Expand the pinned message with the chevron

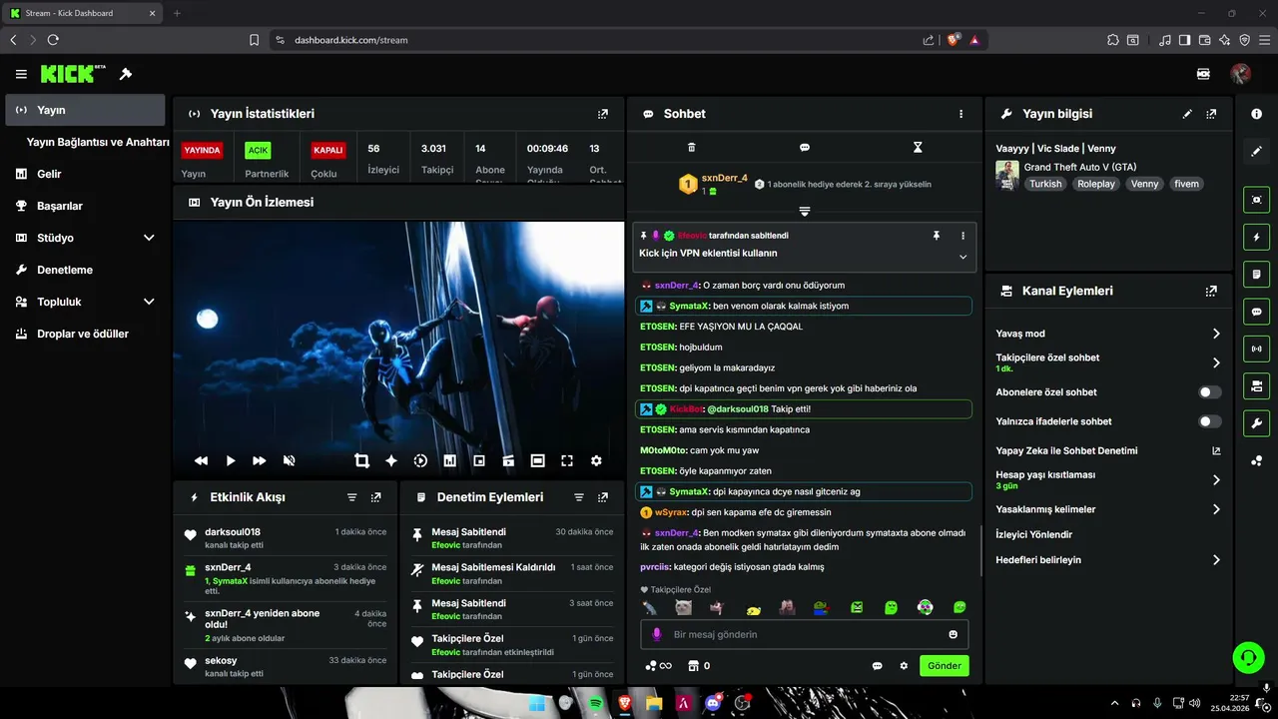963,257
